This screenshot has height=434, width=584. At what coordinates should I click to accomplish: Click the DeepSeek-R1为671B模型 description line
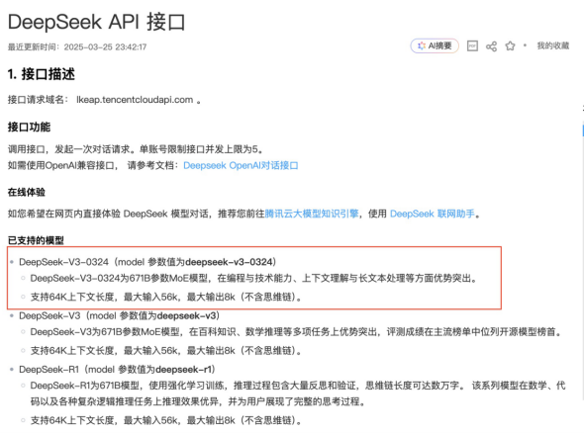click(x=298, y=393)
